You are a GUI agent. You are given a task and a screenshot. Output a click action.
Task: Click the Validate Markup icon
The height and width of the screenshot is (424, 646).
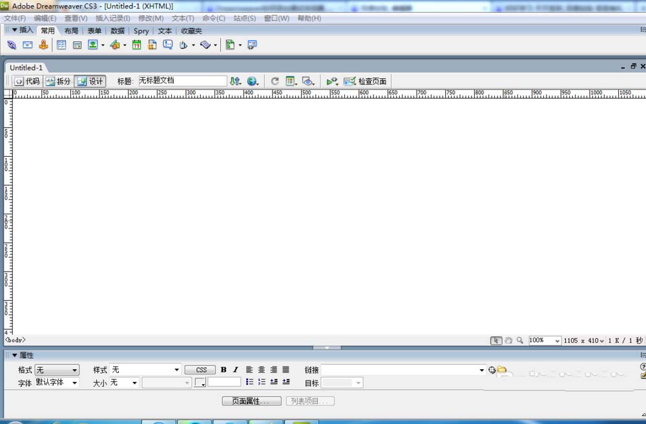pos(332,81)
